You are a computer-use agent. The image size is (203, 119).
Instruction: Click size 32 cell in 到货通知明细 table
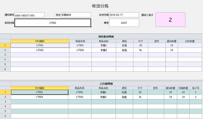click(x=141, y=45)
